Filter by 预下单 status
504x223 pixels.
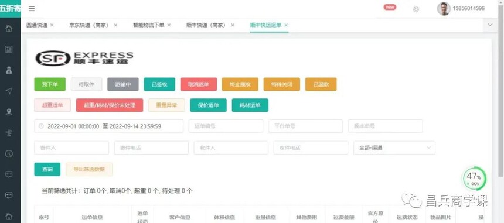tap(50, 84)
